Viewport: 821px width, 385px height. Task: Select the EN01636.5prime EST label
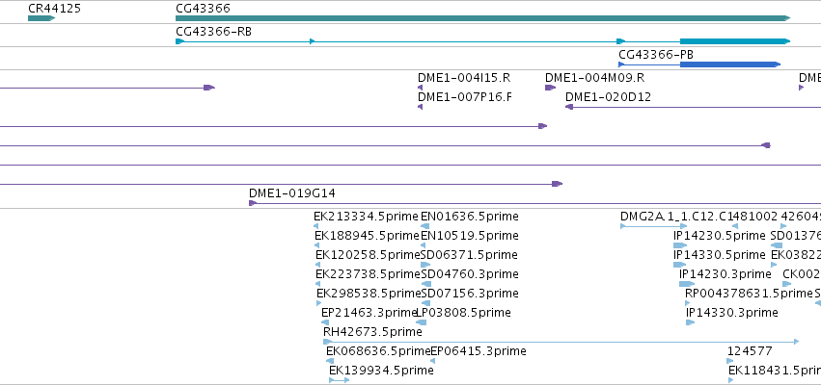470,217
